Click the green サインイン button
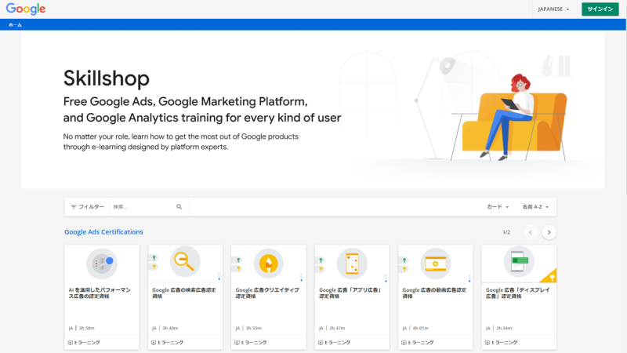This screenshot has height=353, width=627. pyautogui.click(x=600, y=9)
